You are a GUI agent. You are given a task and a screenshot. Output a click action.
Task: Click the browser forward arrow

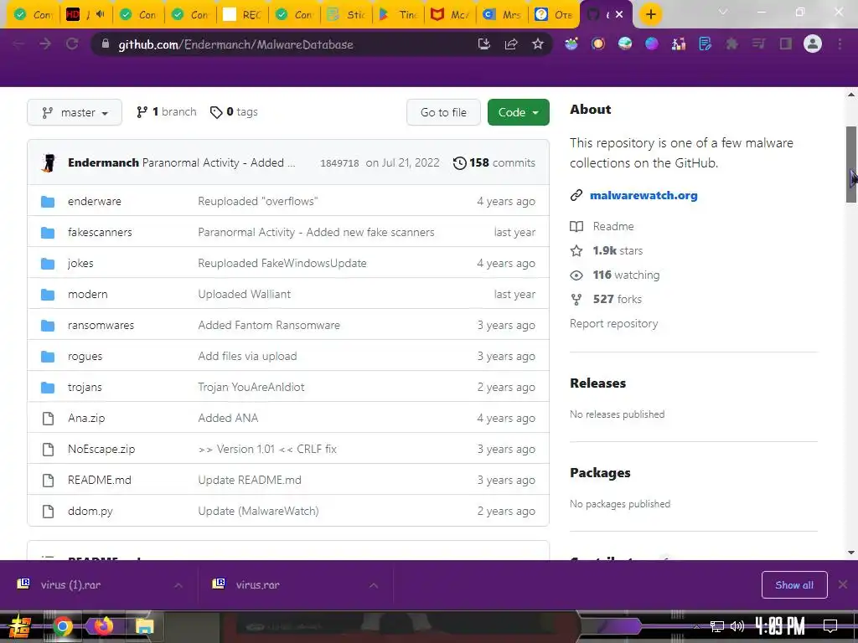45,44
